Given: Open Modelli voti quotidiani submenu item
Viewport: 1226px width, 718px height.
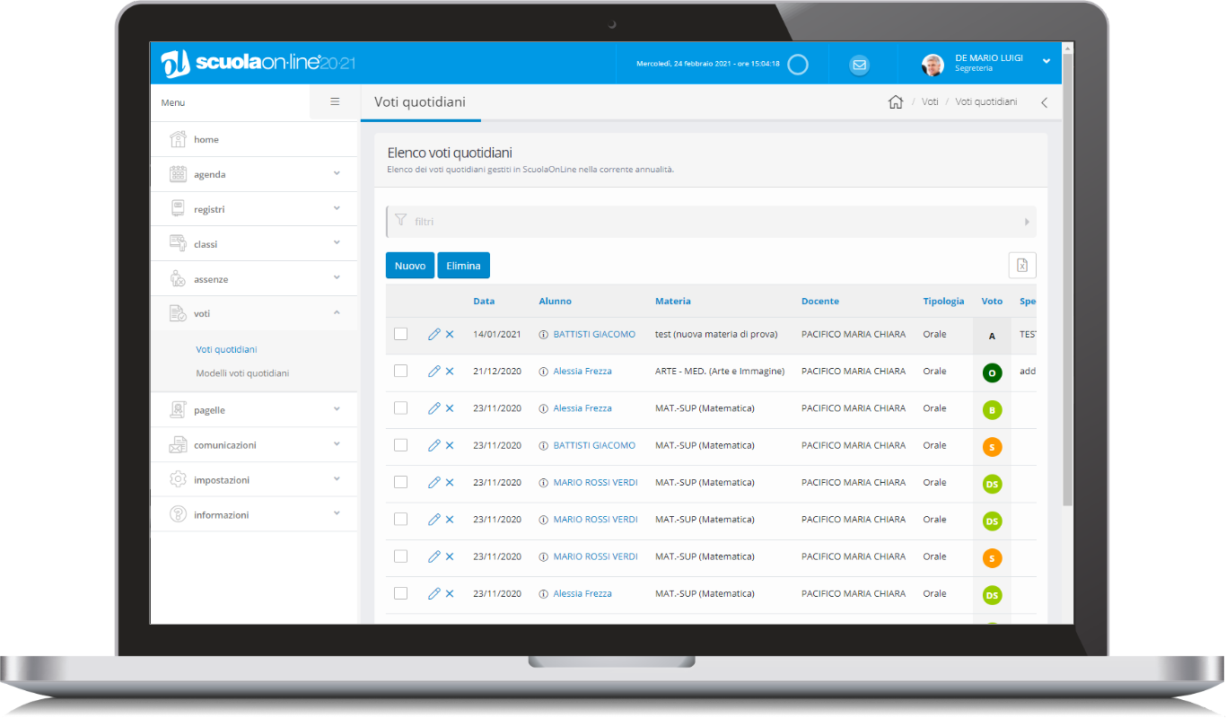Looking at the screenshot, I should point(242,372).
